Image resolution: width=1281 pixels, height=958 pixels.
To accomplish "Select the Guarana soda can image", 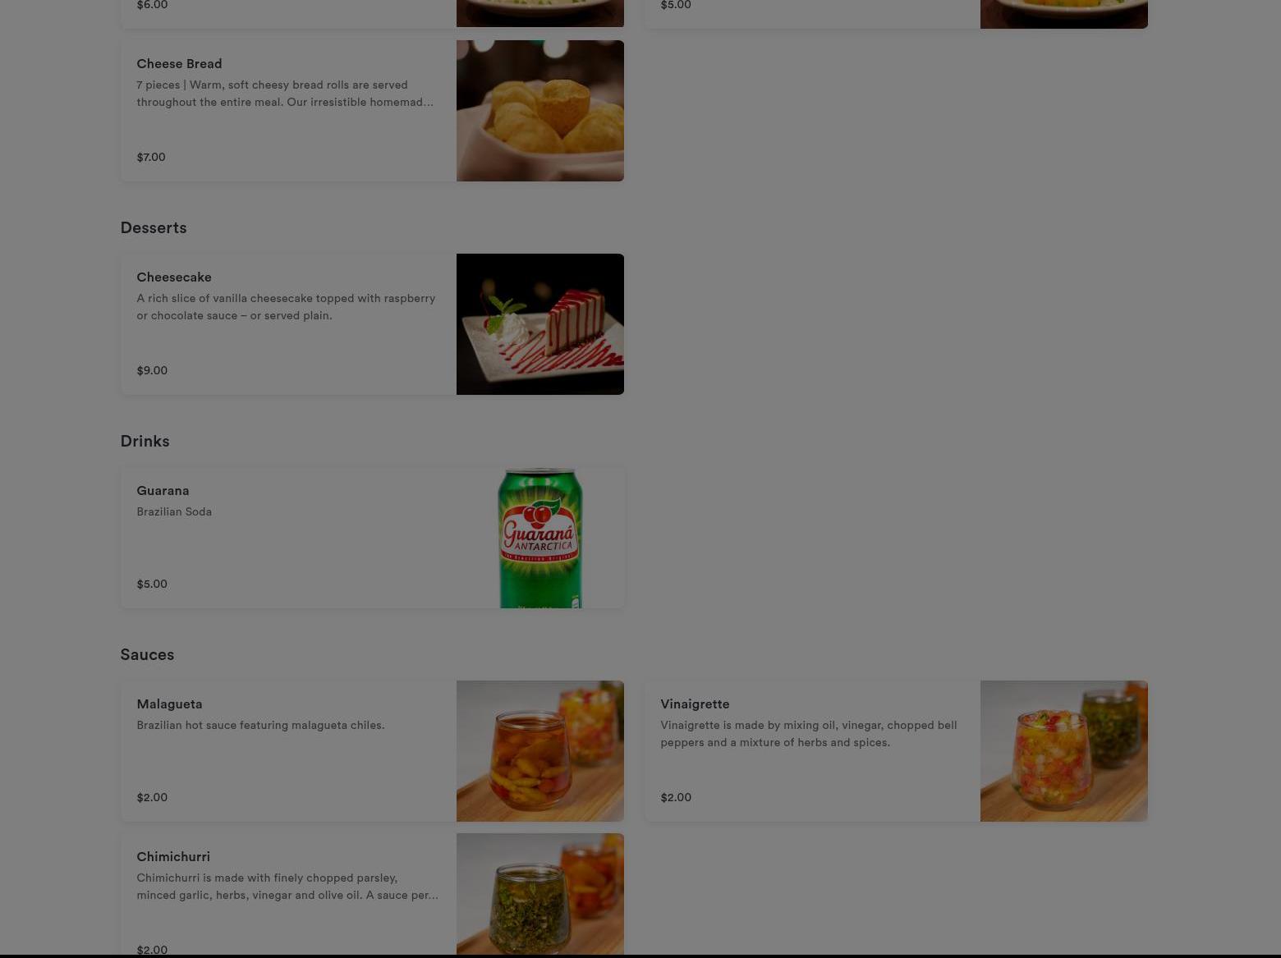I will (x=540, y=538).
